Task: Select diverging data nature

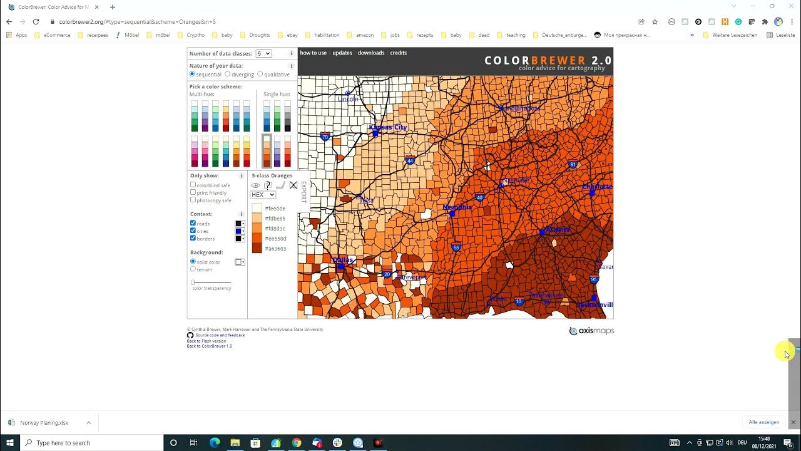Action: pos(228,74)
